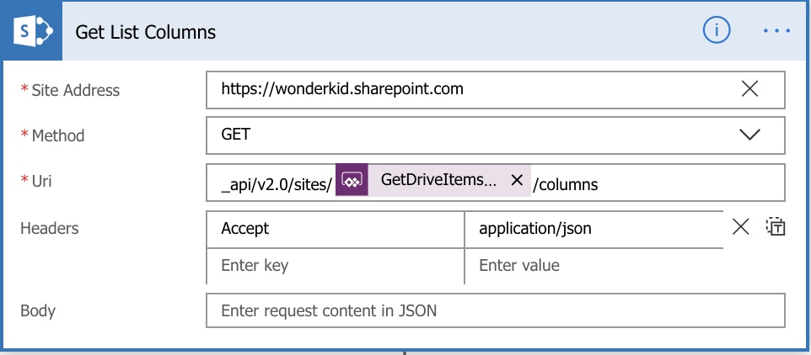Click the Body JSON input

tap(495, 310)
